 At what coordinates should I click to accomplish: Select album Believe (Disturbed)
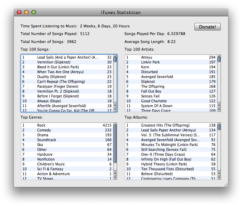tap(171, 174)
